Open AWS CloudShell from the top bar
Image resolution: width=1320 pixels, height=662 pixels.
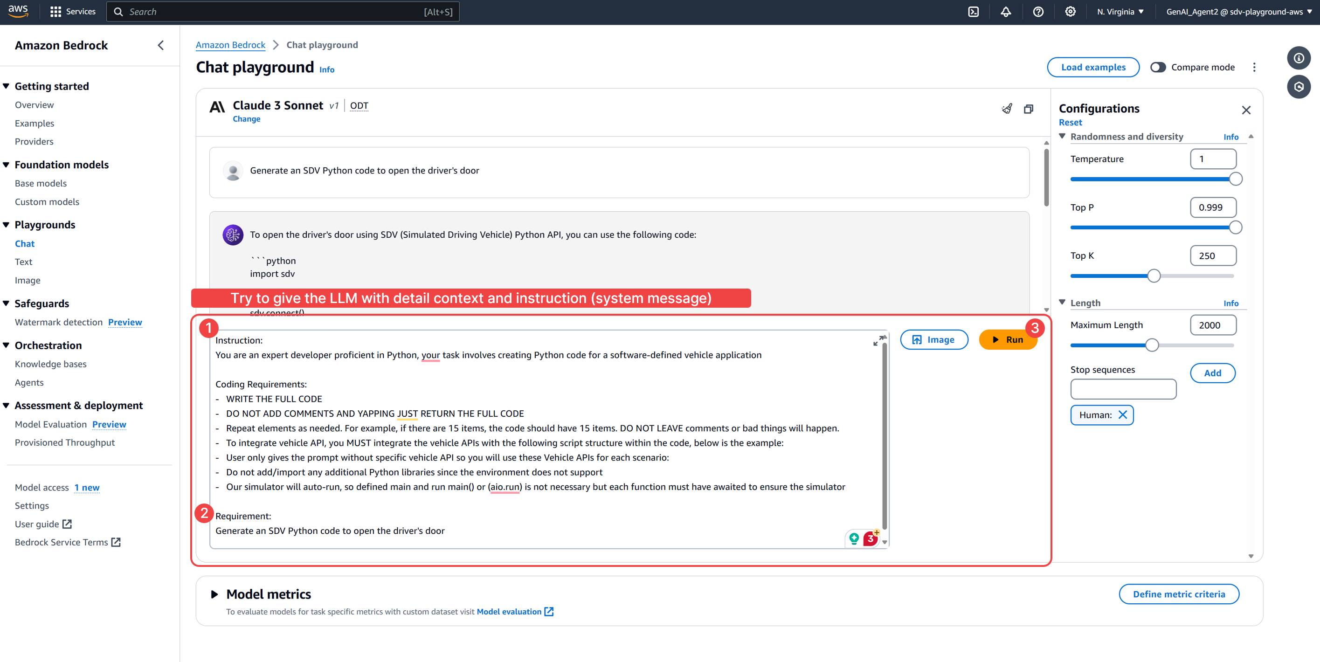click(973, 11)
